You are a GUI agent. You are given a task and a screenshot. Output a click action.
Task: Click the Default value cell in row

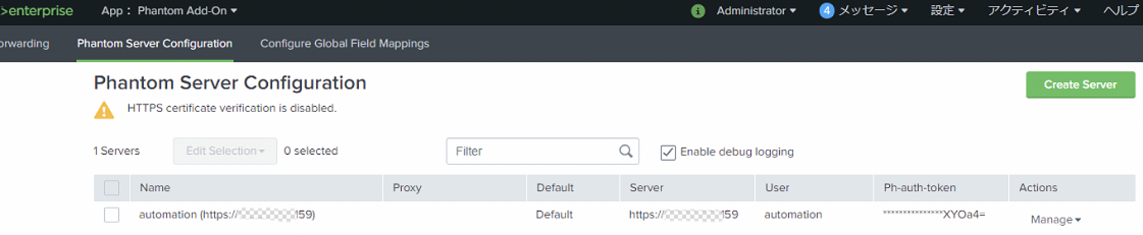[x=554, y=215]
